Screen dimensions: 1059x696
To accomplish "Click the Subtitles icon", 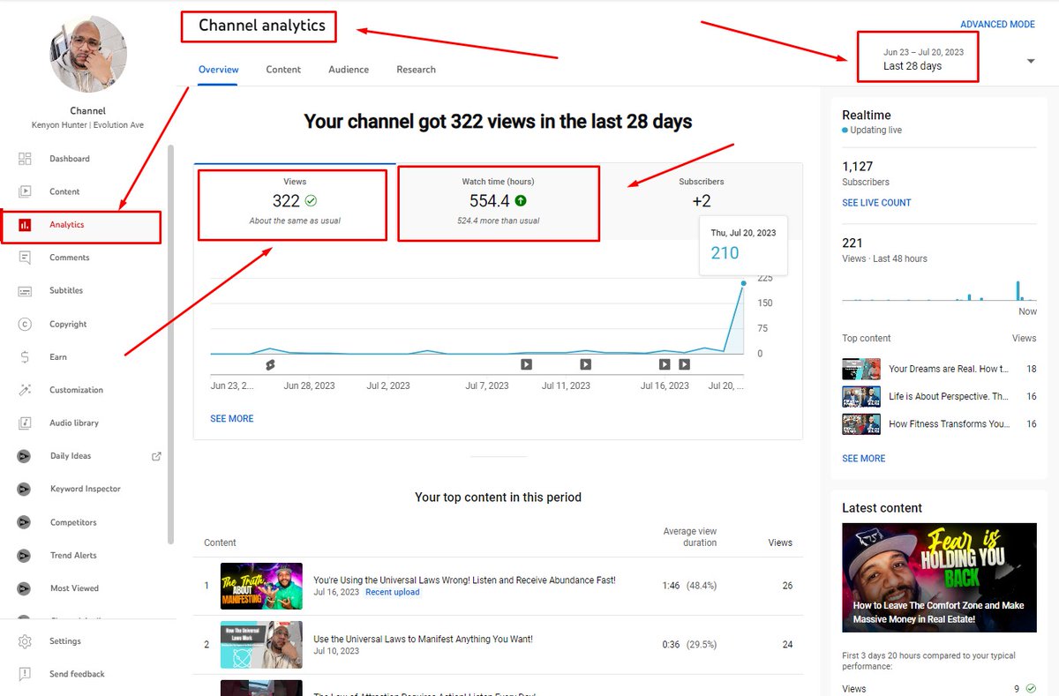I will click(25, 290).
